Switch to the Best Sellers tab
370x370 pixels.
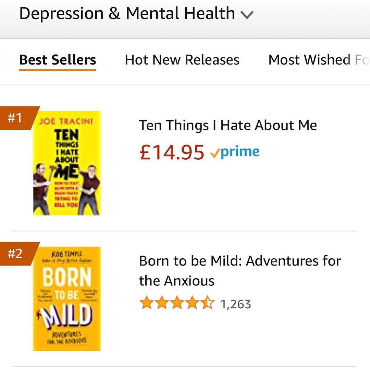pyautogui.click(x=58, y=60)
